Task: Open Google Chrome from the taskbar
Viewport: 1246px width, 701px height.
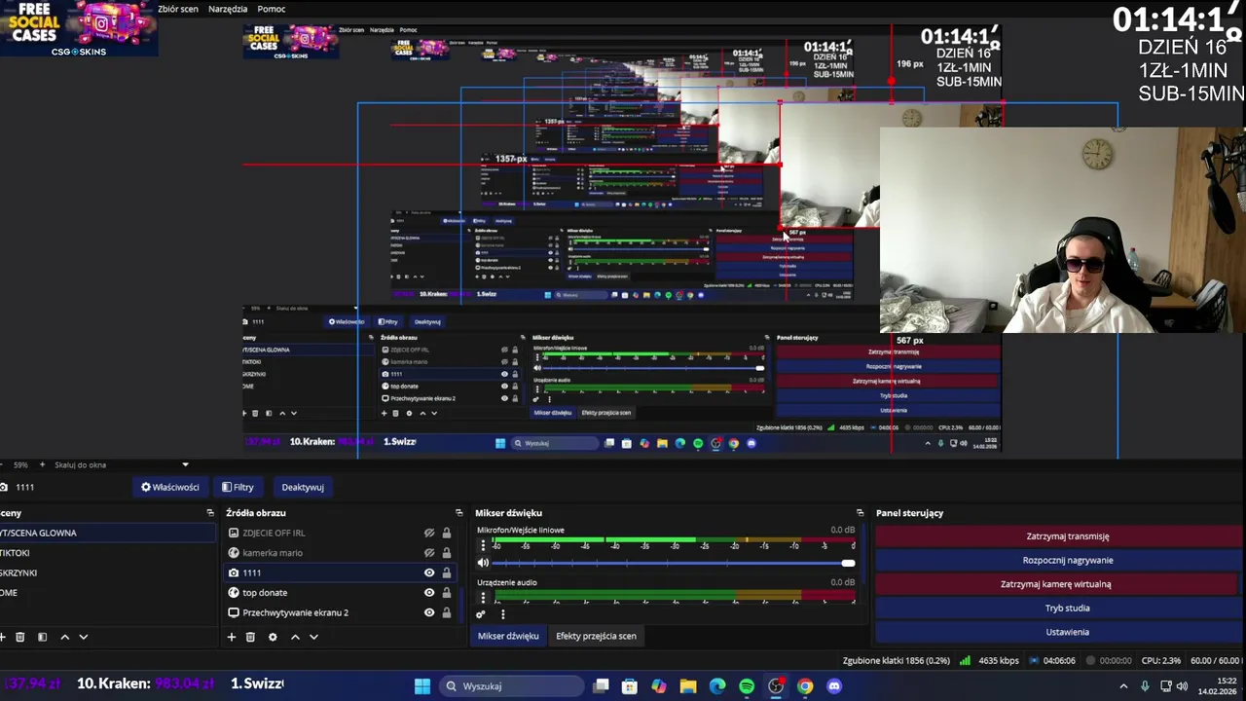Action: 805,686
